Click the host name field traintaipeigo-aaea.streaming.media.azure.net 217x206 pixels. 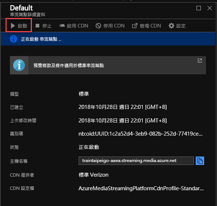tap(136, 161)
